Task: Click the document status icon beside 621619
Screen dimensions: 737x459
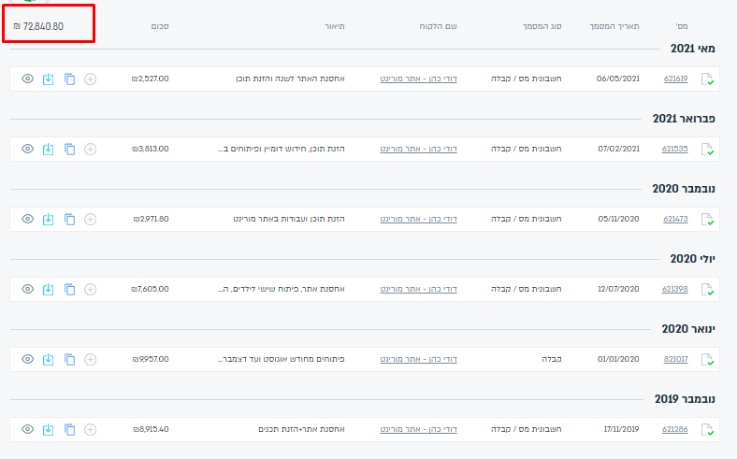Action: click(708, 79)
